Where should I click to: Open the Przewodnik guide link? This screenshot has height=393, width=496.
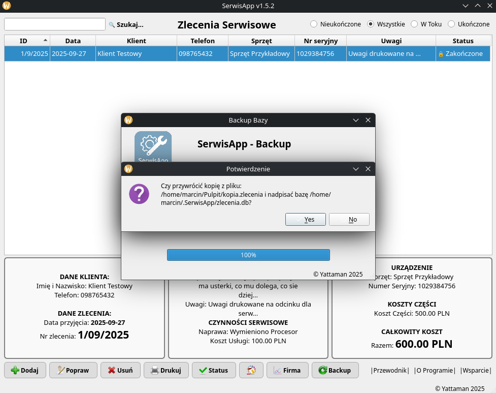tap(390, 370)
